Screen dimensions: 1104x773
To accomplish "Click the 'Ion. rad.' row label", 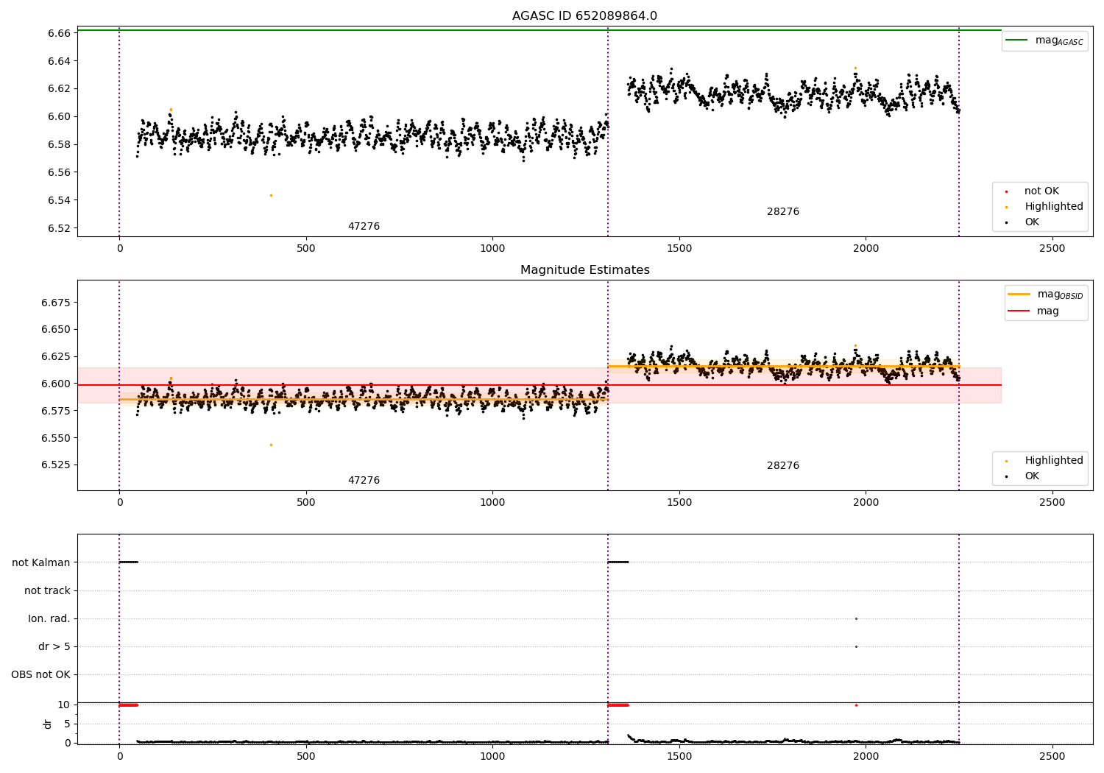I will click(49, 618).
